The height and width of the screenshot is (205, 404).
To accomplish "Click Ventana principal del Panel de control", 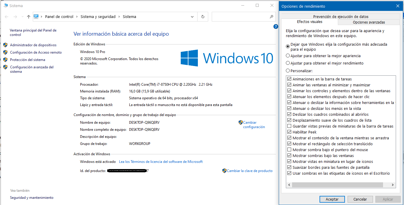I will tap(33, 32).
